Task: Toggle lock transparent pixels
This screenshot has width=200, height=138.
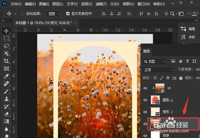Action: (x=155, y=78)
